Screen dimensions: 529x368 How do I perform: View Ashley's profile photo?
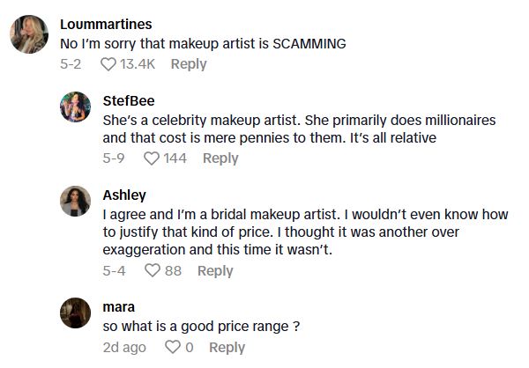[x=75, y=202]
